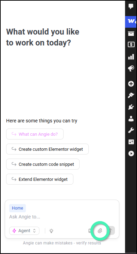
Task: Open Appearance paintbrush sidebar icon
Action: pos(131,95)
